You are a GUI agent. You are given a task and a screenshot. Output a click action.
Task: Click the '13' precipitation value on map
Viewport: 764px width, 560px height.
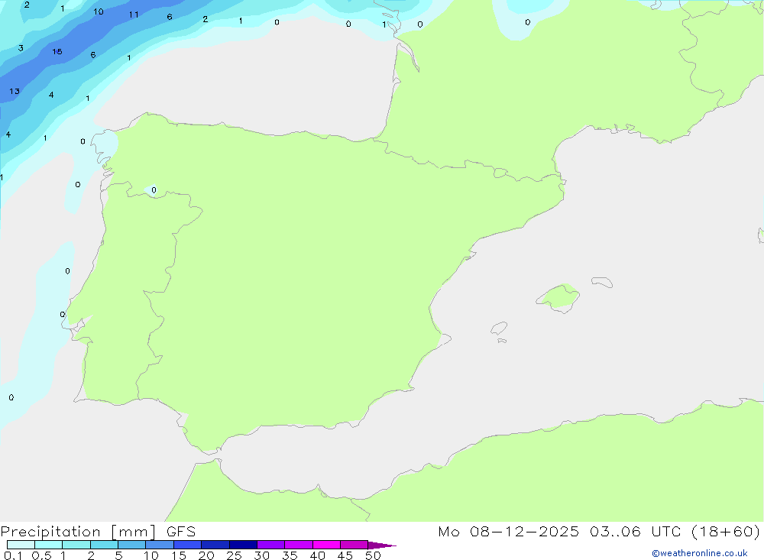pos(15,91)
